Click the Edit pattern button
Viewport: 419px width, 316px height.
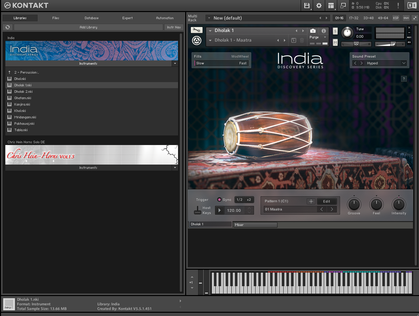point(327,201)
